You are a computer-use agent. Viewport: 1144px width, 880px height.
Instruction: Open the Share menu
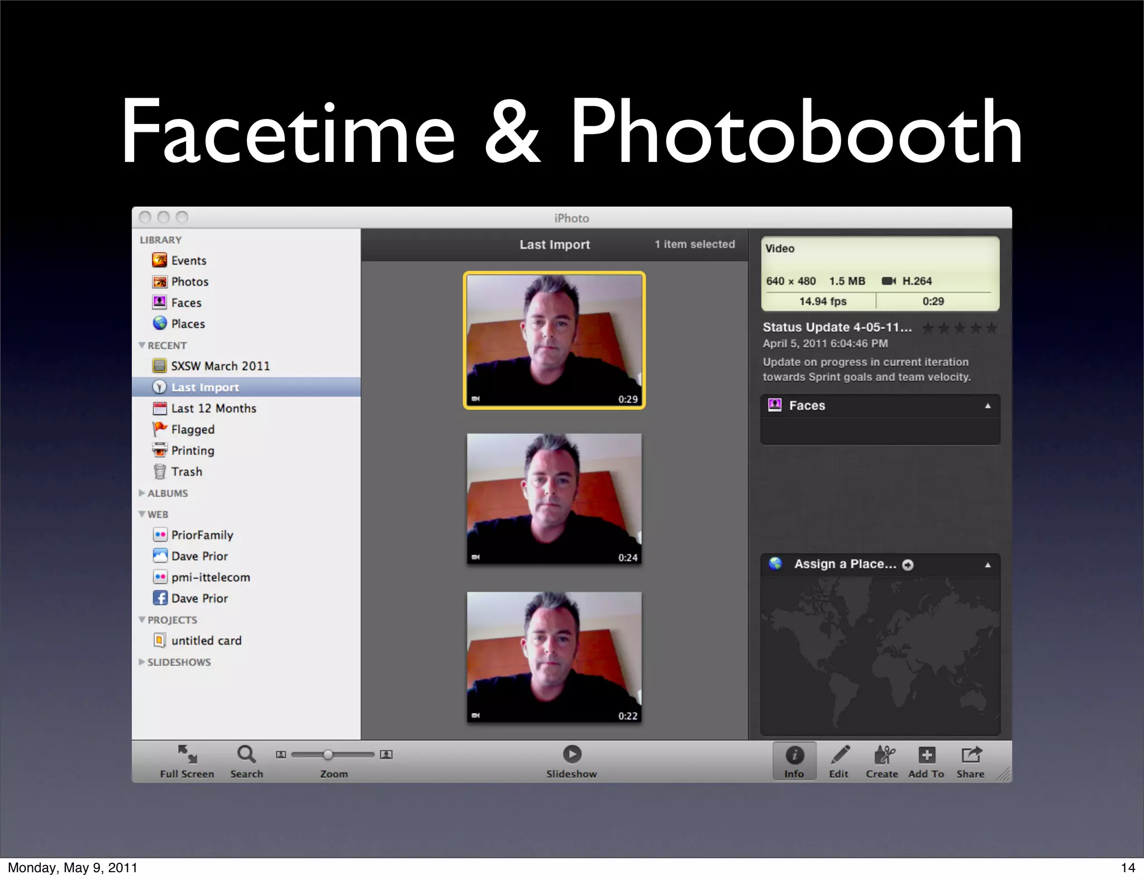pyautogui.click(x=971, y=761)
